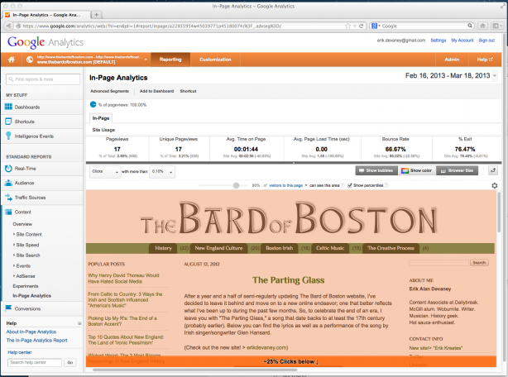The width and height of the screenshot is (508, 377).
Task: Open the Admin tab
Action: 452,60
